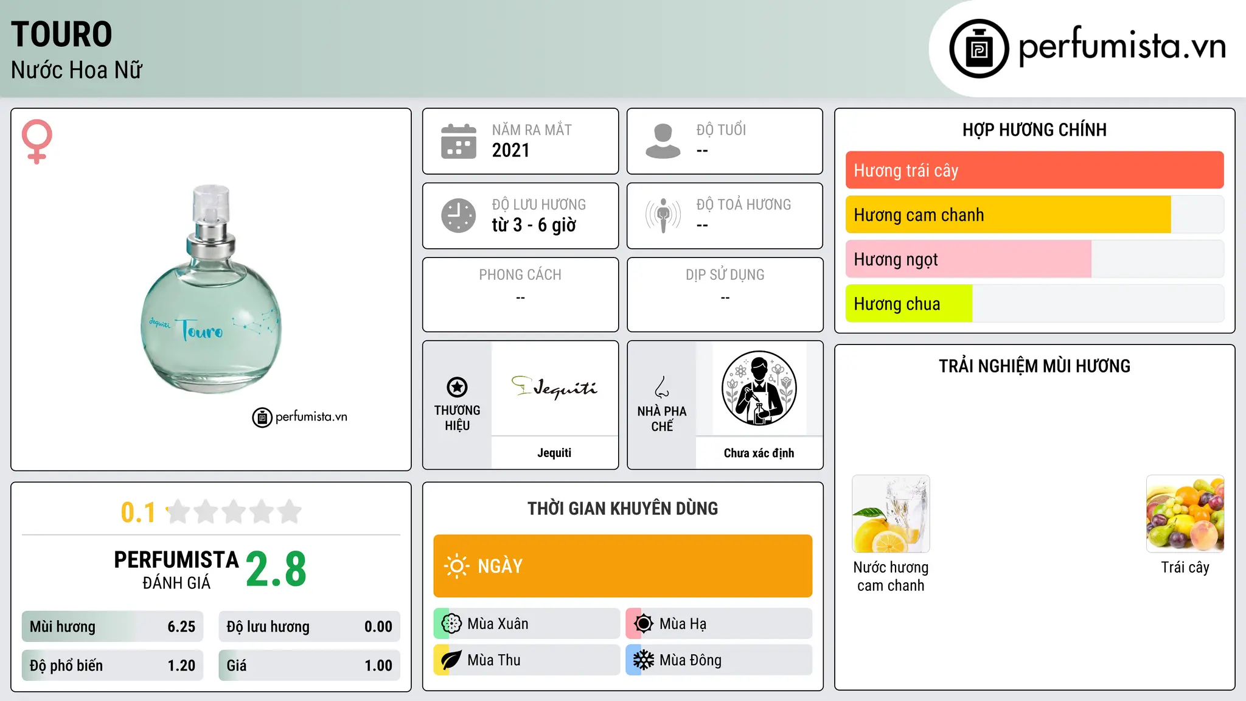Screen dimensions: 1246x701
Task: Open the Nước hương cam chanh note image
Action: tap(891, 514)
